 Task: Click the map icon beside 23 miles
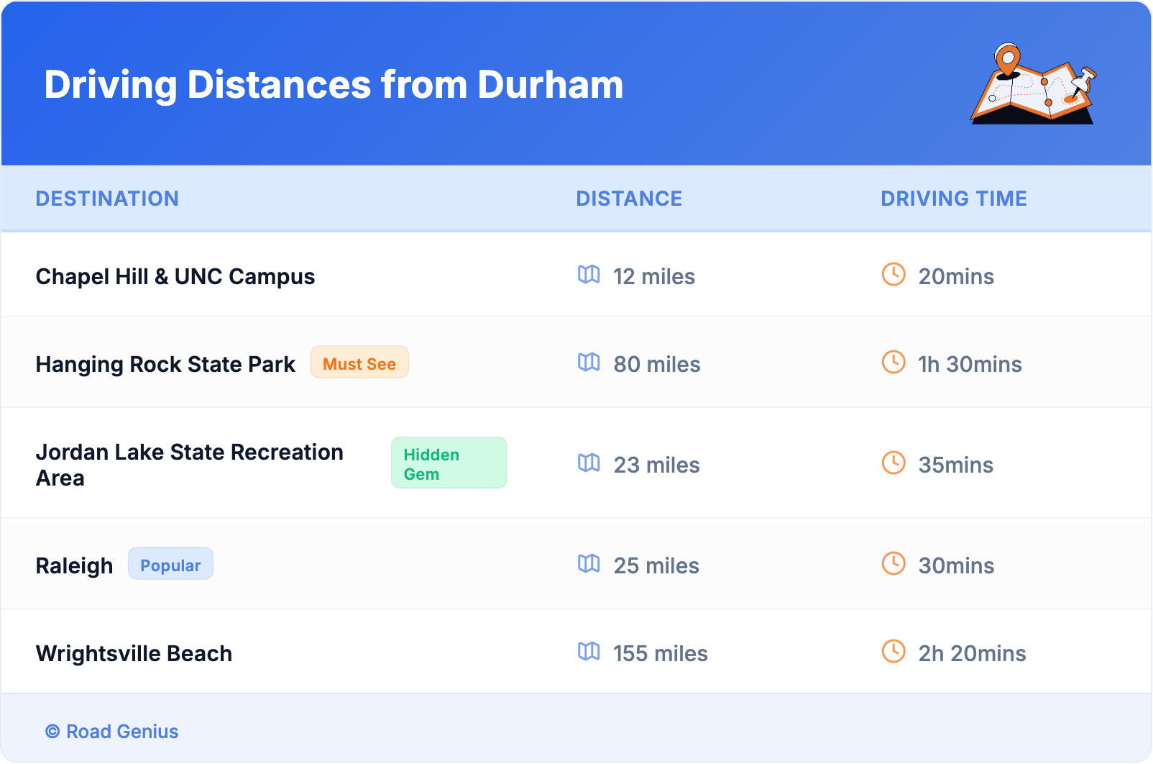(x=589, y=463)
